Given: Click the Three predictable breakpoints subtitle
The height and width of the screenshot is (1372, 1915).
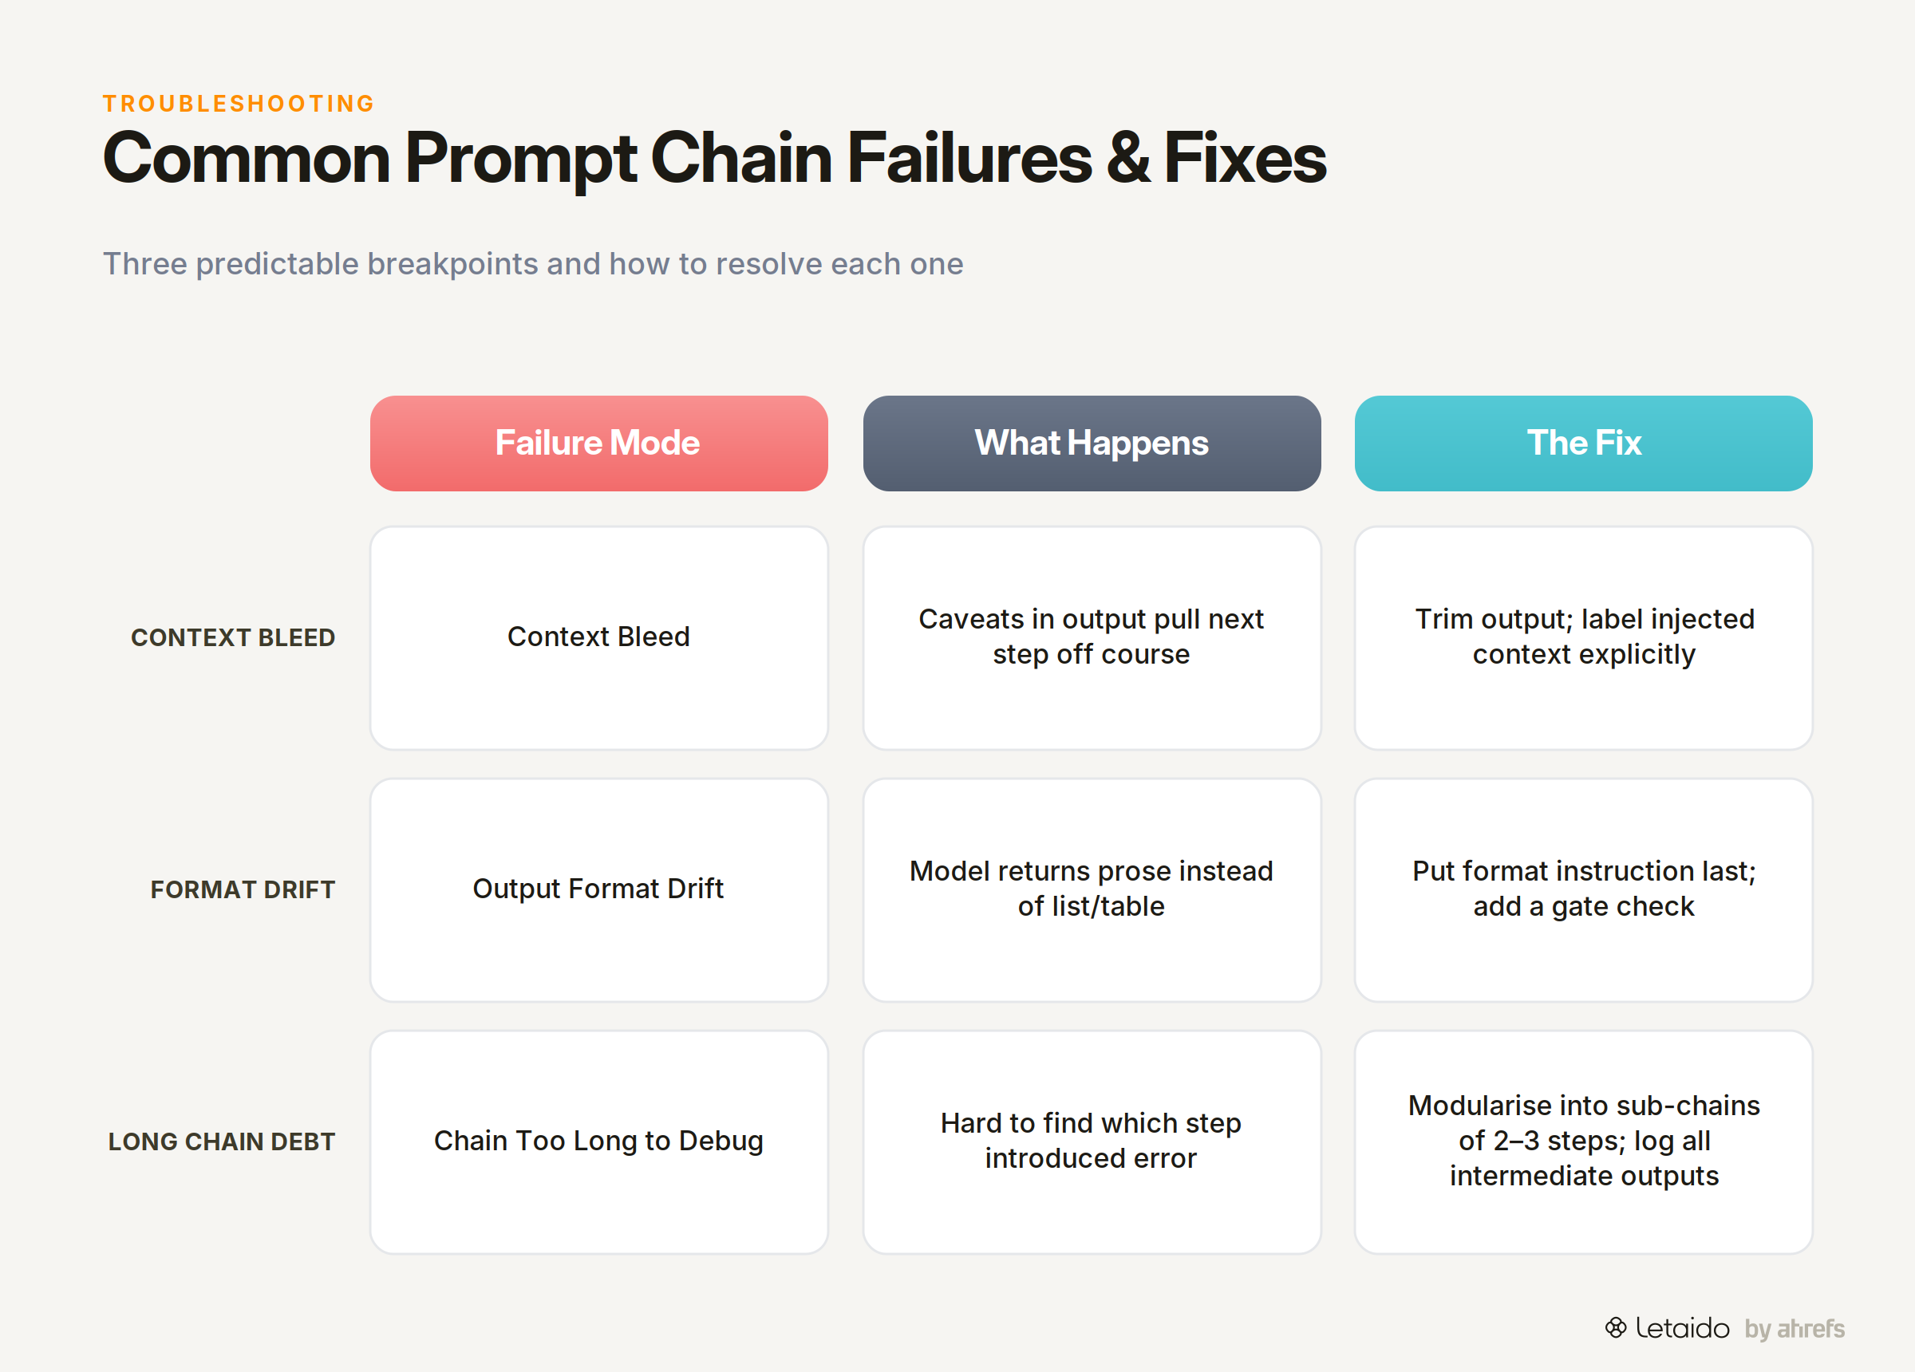Looking at the screenshot, I should (533, 263).
